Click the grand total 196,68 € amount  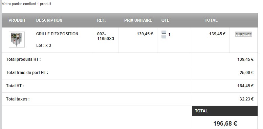point(225,124)
